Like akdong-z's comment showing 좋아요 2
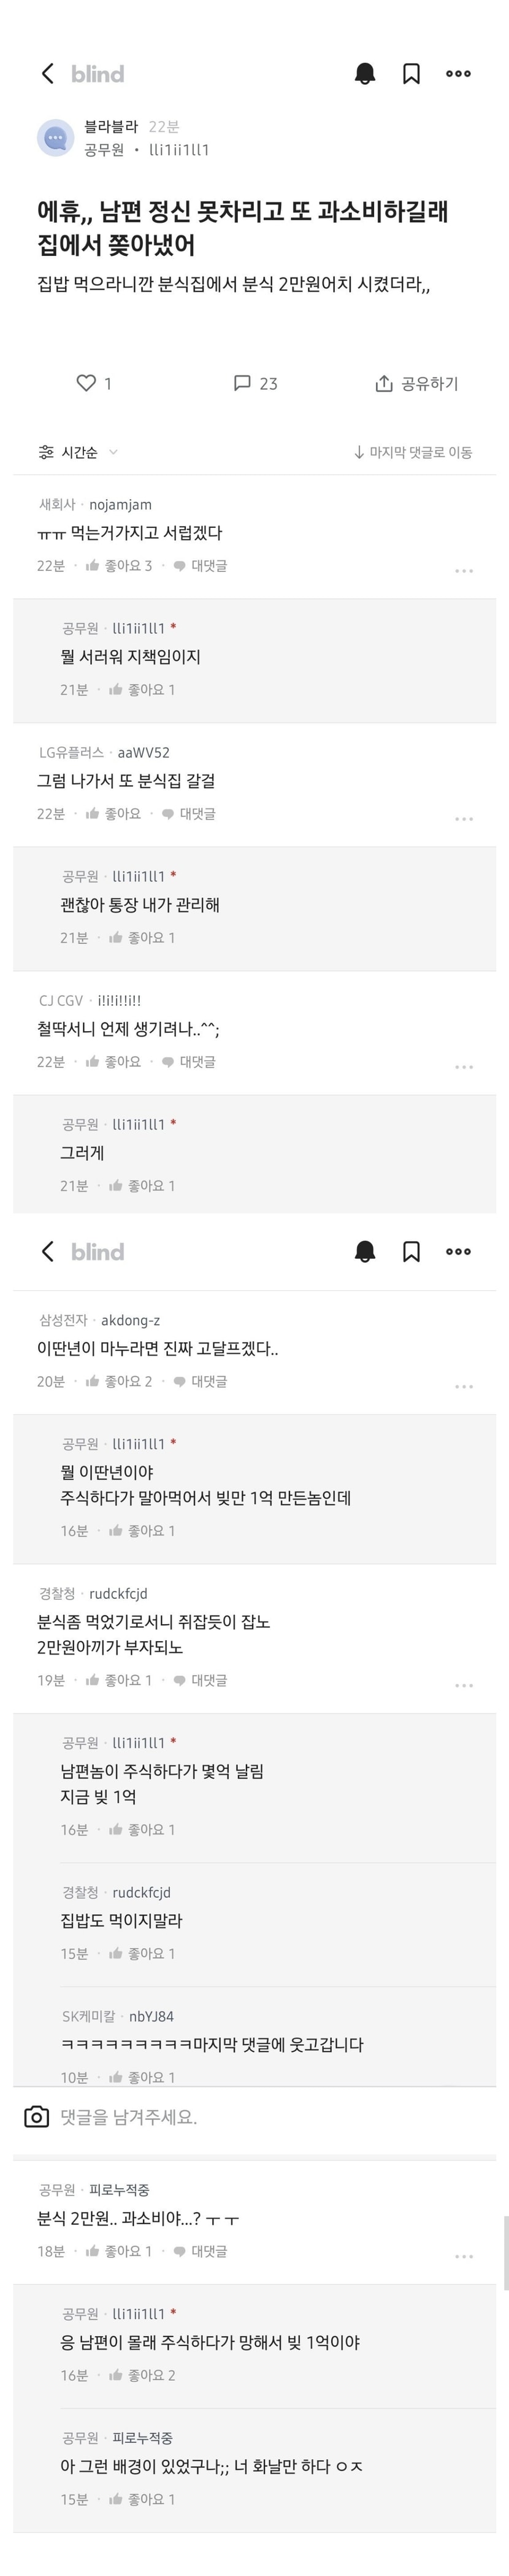The image size is (509, 2576). click(93, 1382)
